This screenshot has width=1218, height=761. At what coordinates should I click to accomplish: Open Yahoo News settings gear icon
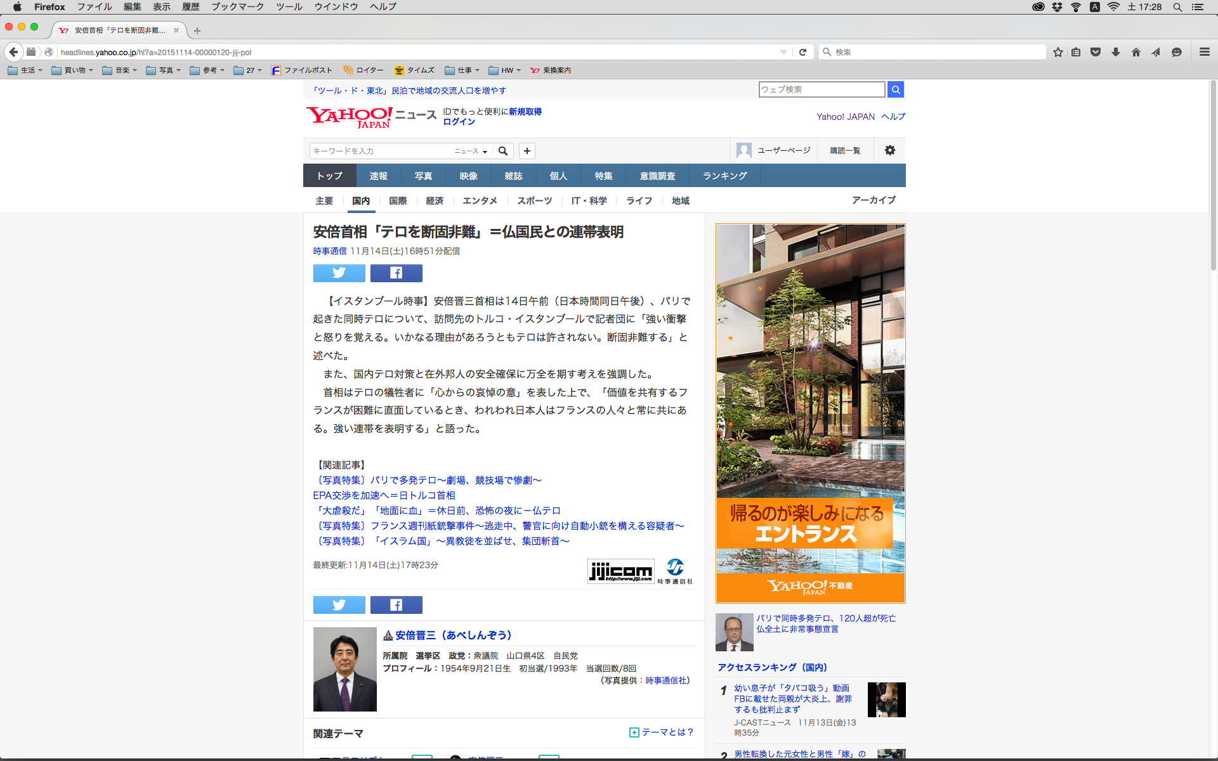click(890, 150)
